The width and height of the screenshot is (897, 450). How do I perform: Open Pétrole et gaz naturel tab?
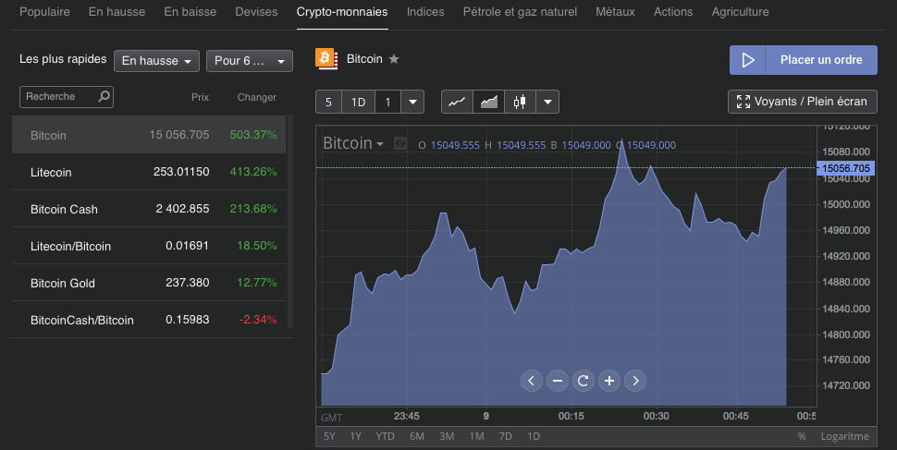520,12
